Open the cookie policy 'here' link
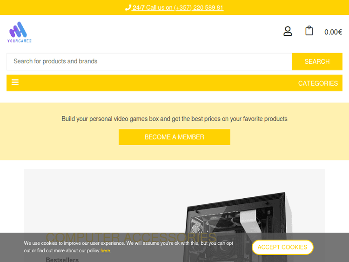This screenshot has height=262, width=349. pos(105,251)
